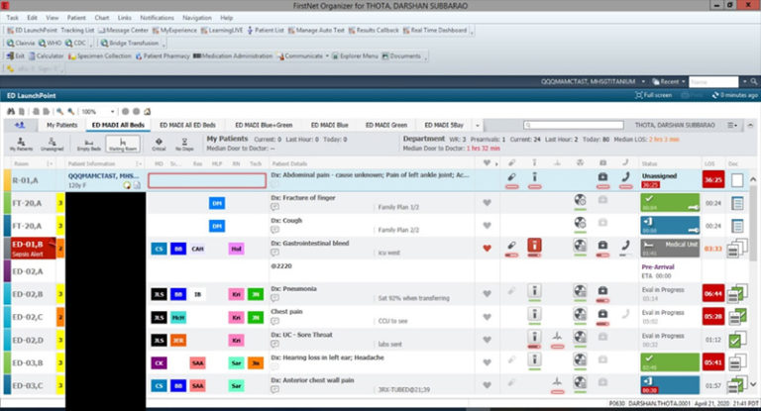Open the Calculator tool
Screen dimensions: 761x411
(46, 56)
